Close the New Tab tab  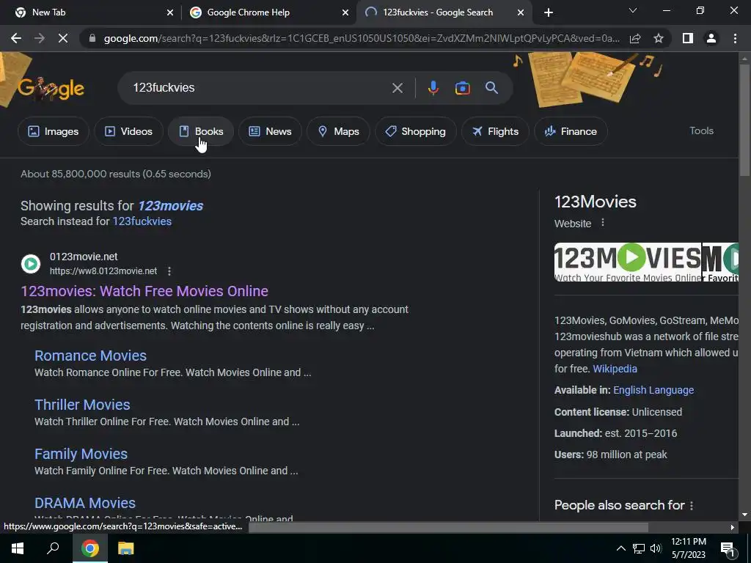click(170, 12)
